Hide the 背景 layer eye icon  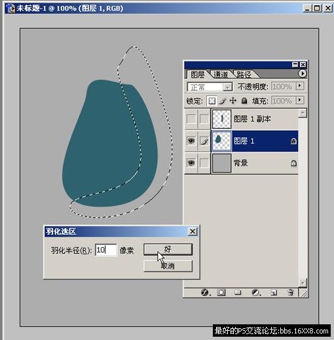pos(191,163)
